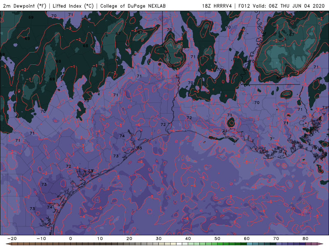The image size is (329, 246).
Task: Click the 'College of DuPage NEXLAB' label
Action: tap(133, 6)
